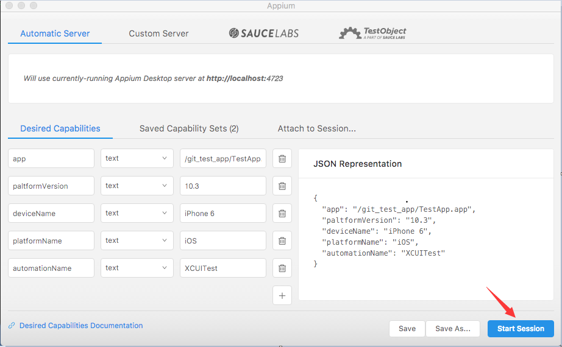This screenshot has height=347, width=562.
Task: Open Desired Capabilities Documentation link
Action: [81, 326]
